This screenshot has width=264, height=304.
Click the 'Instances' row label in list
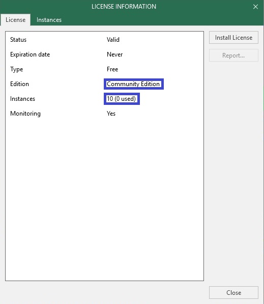[x=22, y=99]
